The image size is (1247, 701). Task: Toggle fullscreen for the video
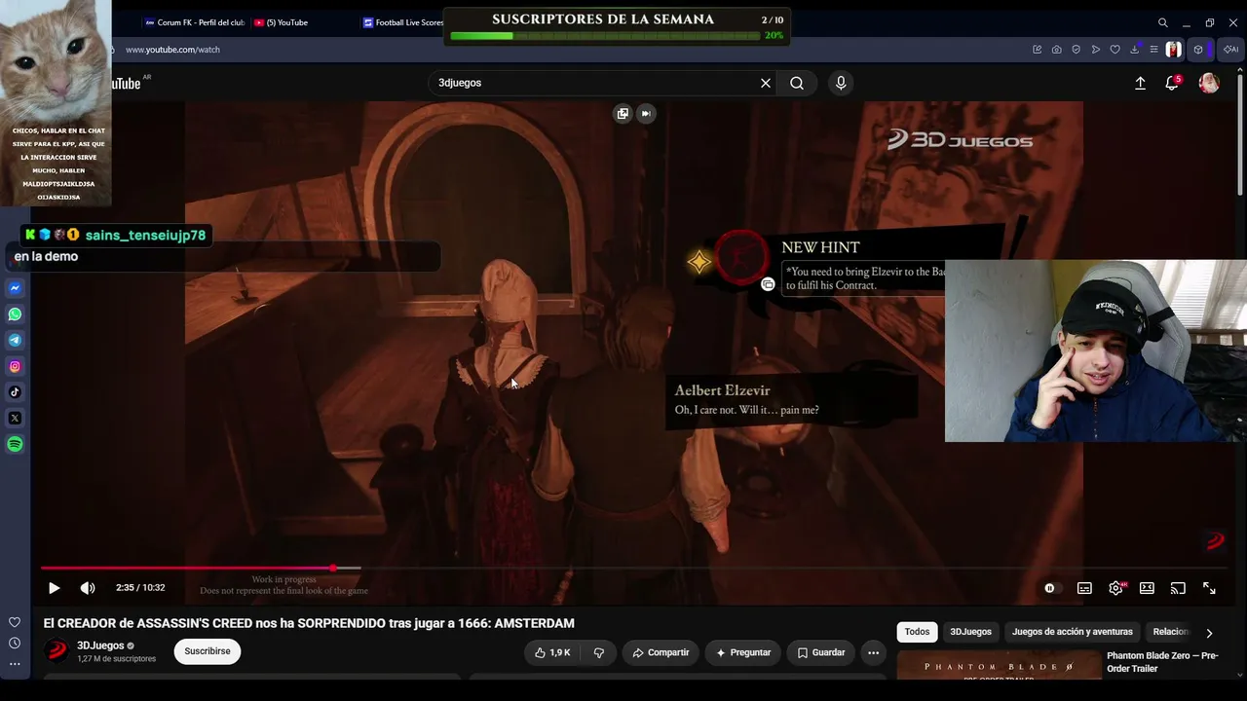point(1209,588)
